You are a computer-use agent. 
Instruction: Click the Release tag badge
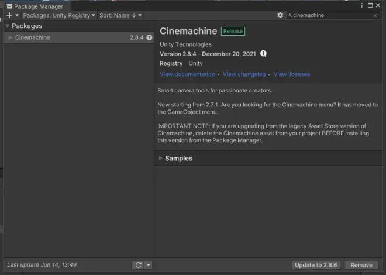[x=233, y=31]
